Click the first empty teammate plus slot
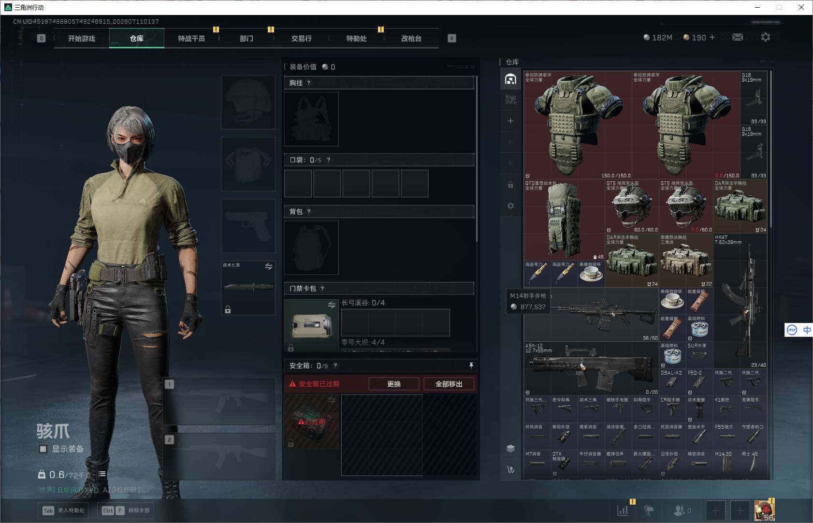Image resolution: width=813 pixels, height=523 pixels. 716,510
